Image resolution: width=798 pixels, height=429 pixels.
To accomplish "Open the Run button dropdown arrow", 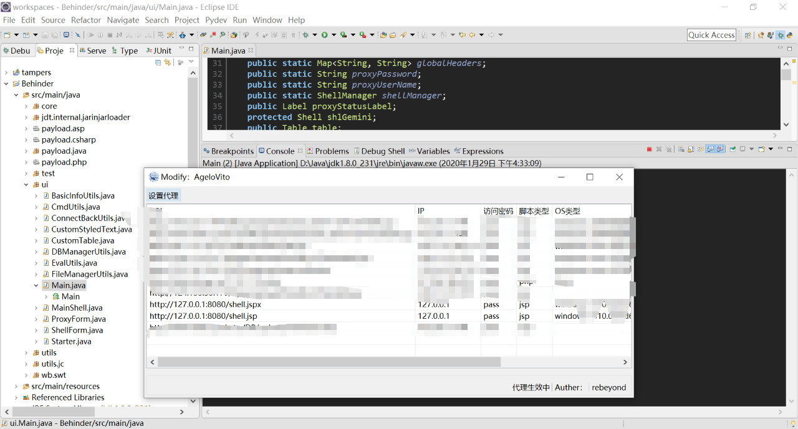I will 334,35.
